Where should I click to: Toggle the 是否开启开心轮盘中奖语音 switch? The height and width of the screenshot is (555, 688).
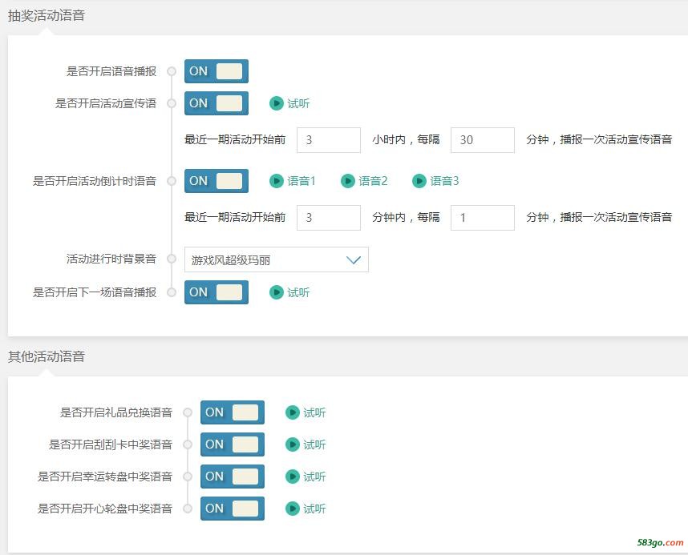click(x=233, y=508)
